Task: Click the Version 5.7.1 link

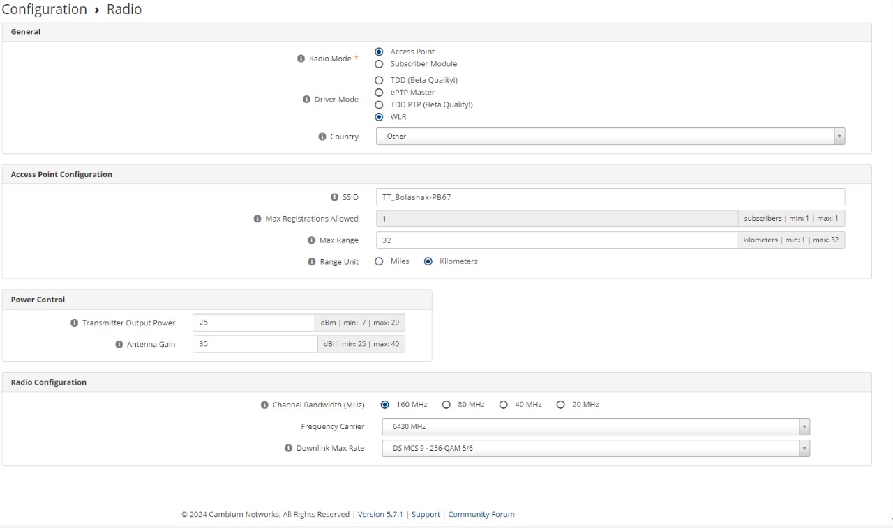Action: click(382, 515)
